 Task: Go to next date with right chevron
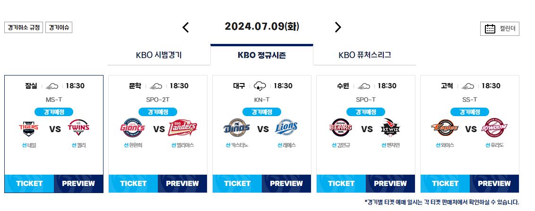pyautogui.click(x=338, y=27)
